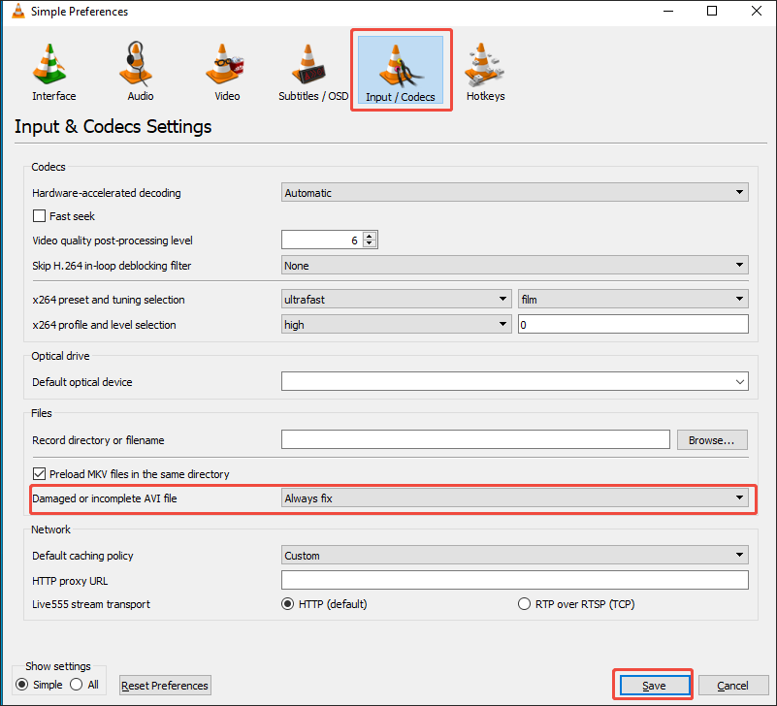777x706 pixels.
Task: Select RTP over RTSP (TCP) transport
Action: [524, 603]
